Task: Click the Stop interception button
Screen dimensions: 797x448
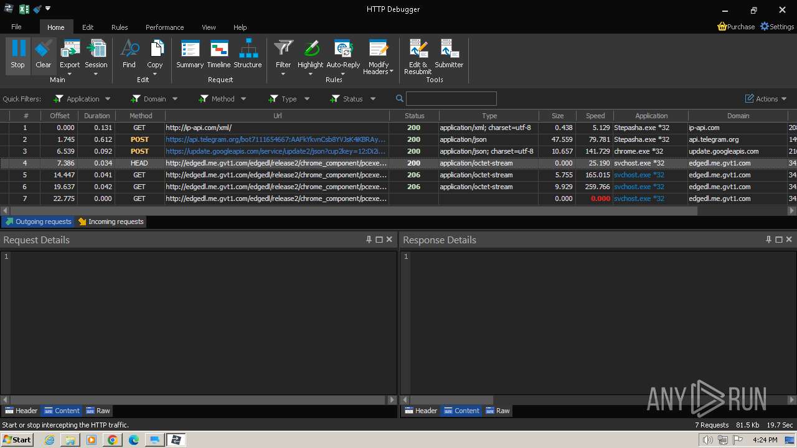Action: point(18,55)
